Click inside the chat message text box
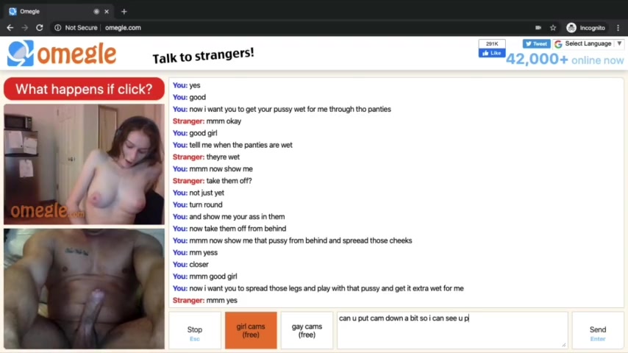Image resolution: width=628 pixels, height=353 pixels. pos(452,330)
